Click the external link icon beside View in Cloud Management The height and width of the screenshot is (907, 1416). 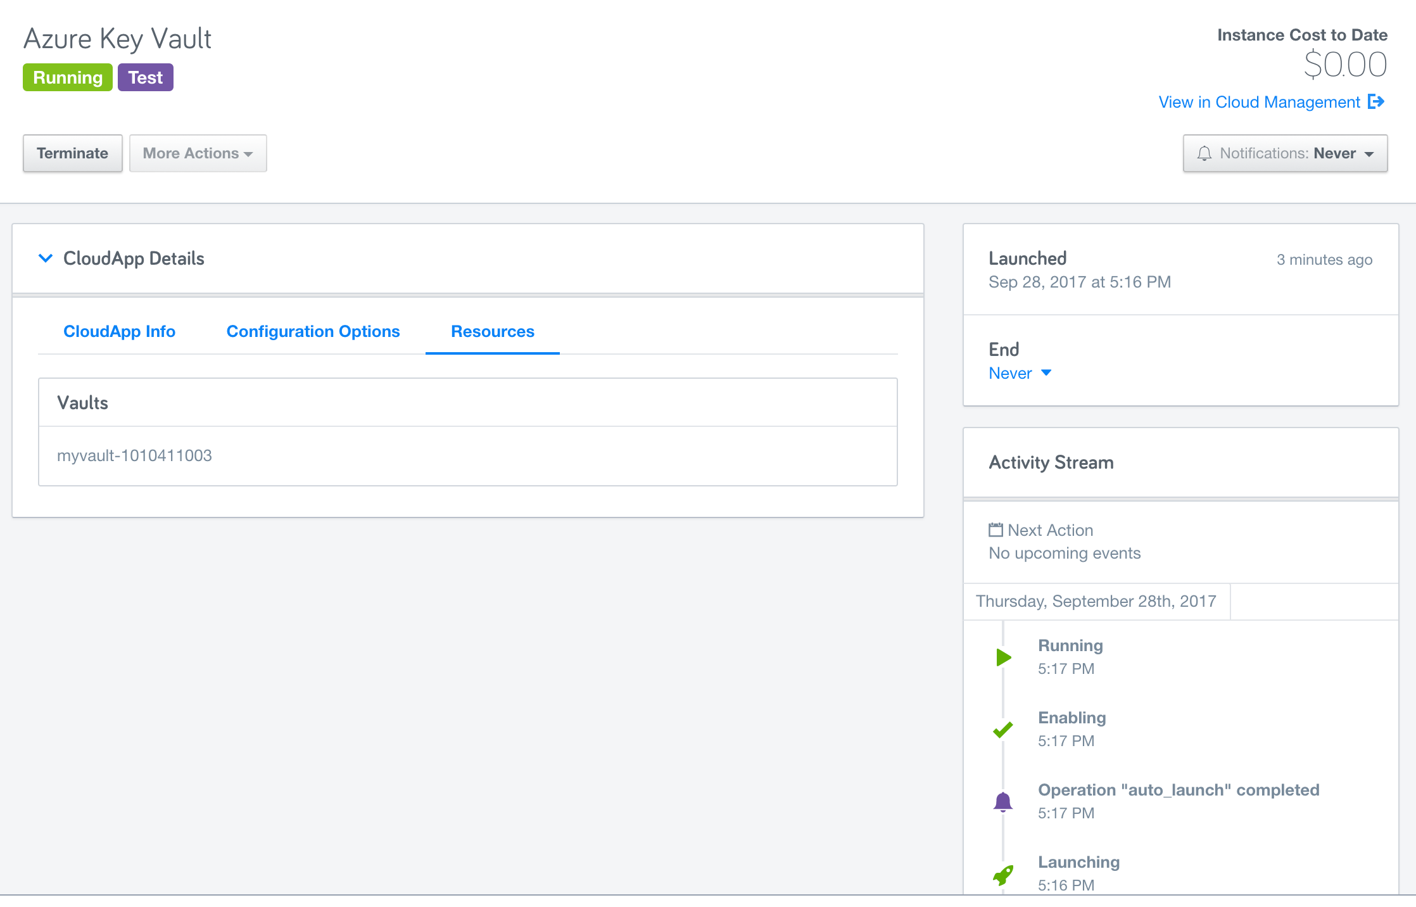pyautogui.click(x=1375, y=101)
